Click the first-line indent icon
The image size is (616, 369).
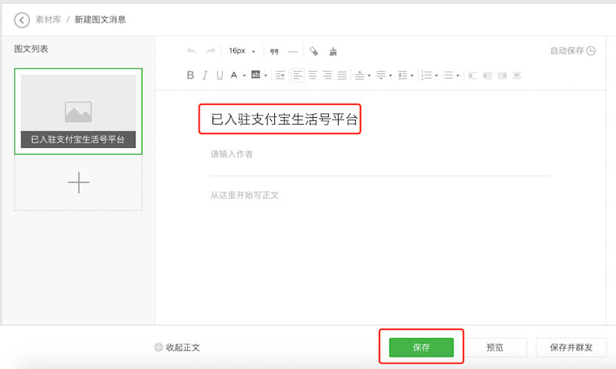click(280, 75)
